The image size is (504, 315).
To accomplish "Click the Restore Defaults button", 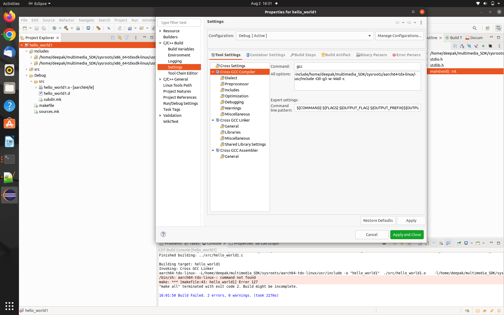I will click(x=378, y=220).
